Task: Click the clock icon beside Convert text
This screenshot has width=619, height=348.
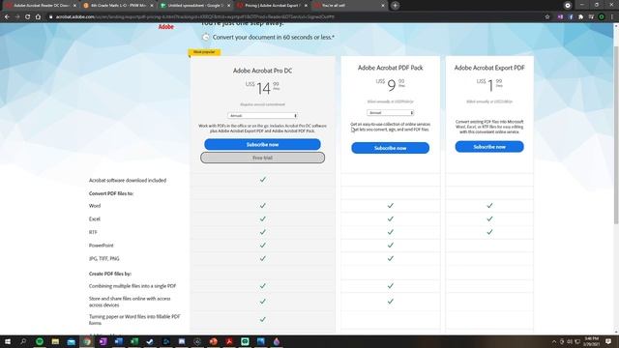Action: pos(205,37)
